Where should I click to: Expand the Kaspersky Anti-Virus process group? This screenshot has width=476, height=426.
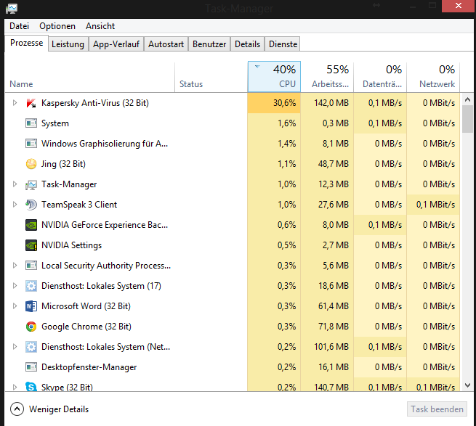click(15, 103)
